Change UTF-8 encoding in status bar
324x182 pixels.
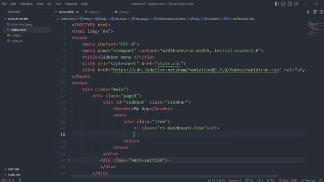249,180
